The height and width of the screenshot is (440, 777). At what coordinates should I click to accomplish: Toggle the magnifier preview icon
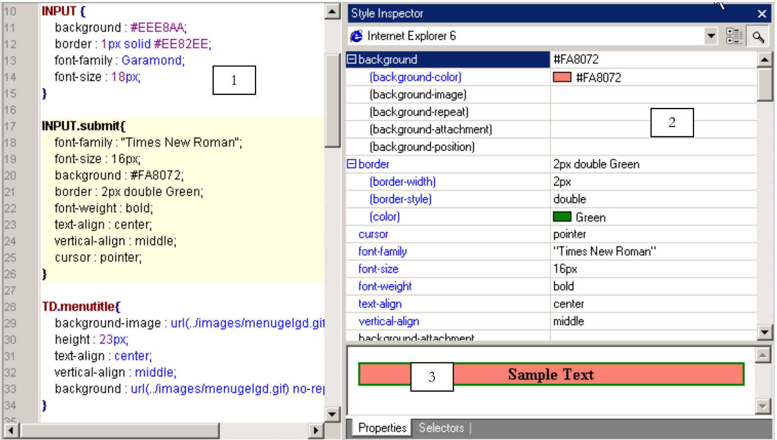coord(758,36)
